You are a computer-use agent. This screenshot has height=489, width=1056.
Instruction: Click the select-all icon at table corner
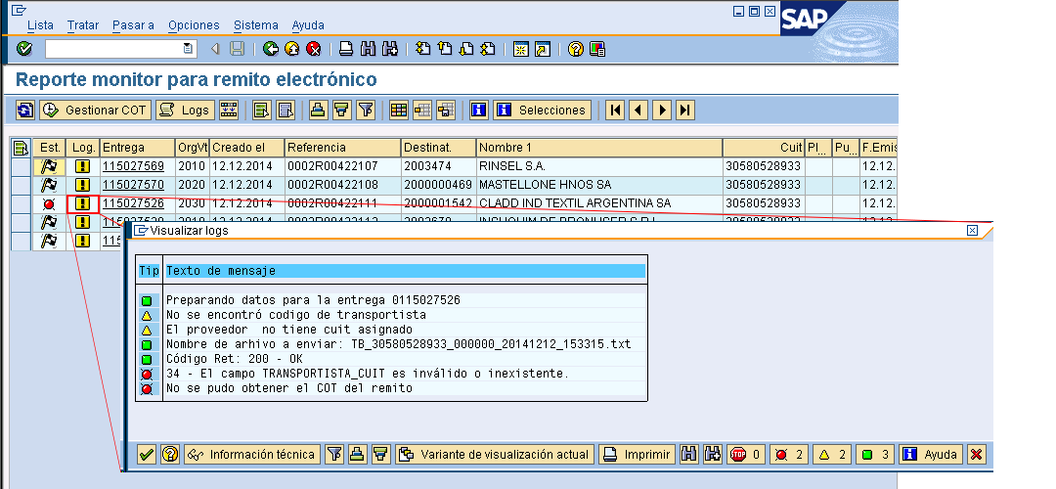click(x=21, y=148)
